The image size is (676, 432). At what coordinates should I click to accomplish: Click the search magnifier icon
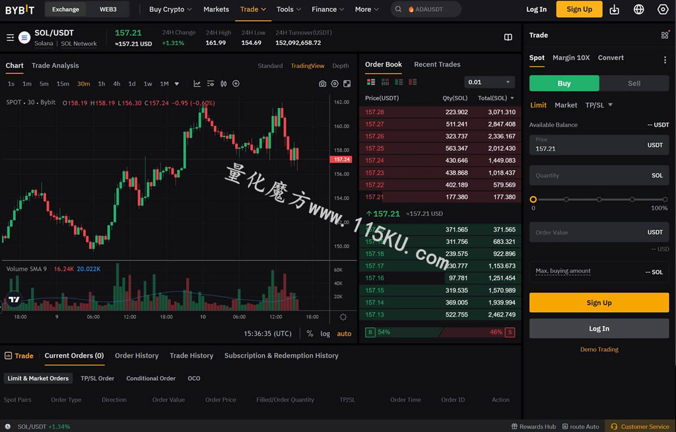pyautogui.click(x=398, y=9)
